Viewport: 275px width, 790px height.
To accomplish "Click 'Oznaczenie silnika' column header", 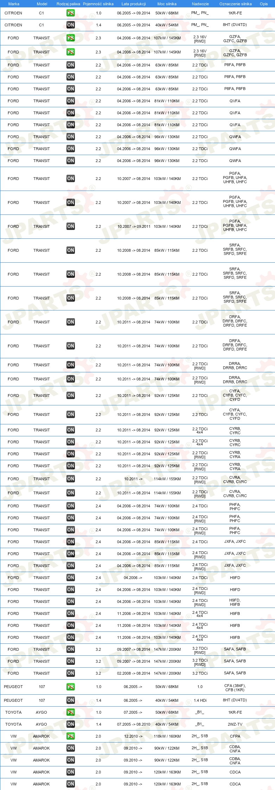I will point(236,4).
